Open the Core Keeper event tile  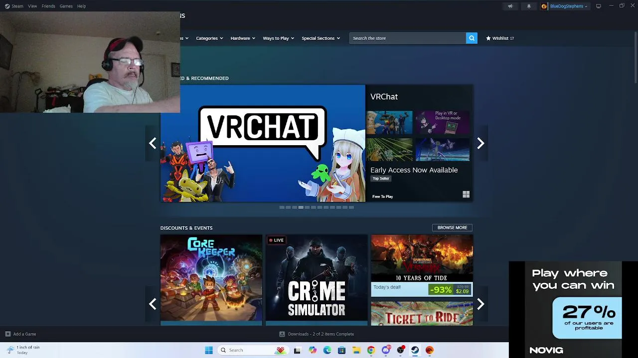[211, 280]
